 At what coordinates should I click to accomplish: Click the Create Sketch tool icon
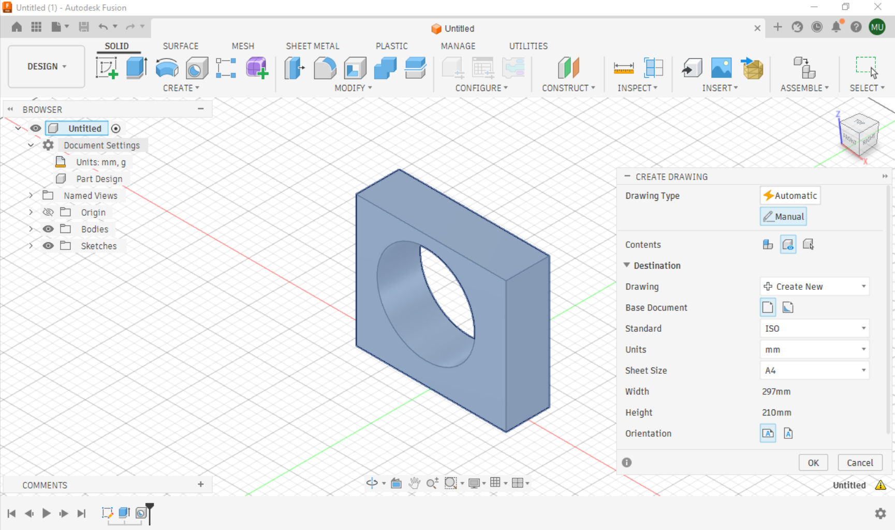click(x=107, y=68)
